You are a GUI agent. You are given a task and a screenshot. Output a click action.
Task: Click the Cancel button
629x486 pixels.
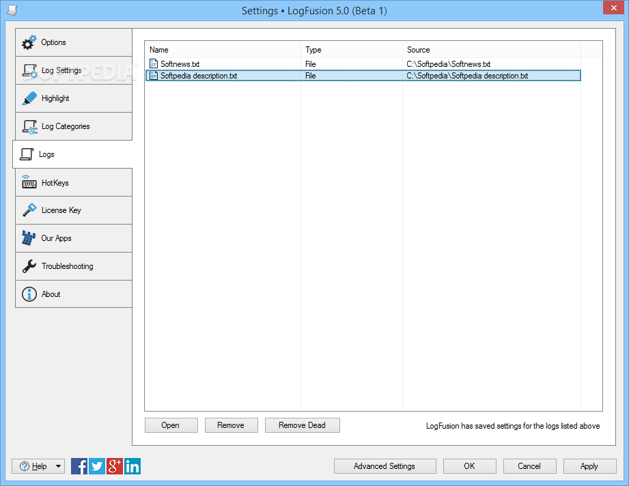530,466
